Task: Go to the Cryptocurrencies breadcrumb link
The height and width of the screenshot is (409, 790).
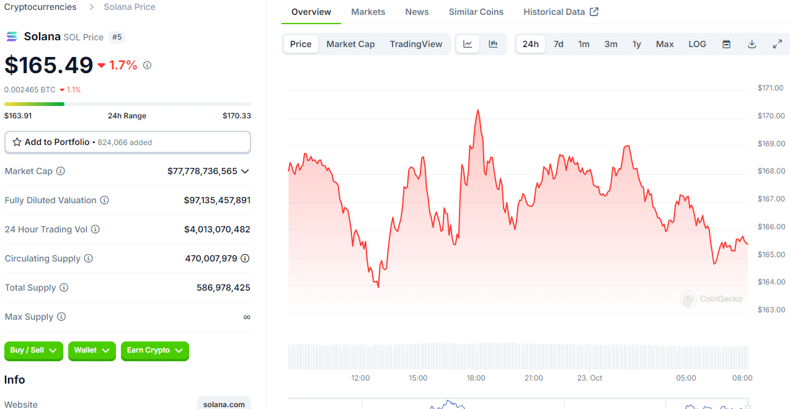Action: click(x=40, y=7)
